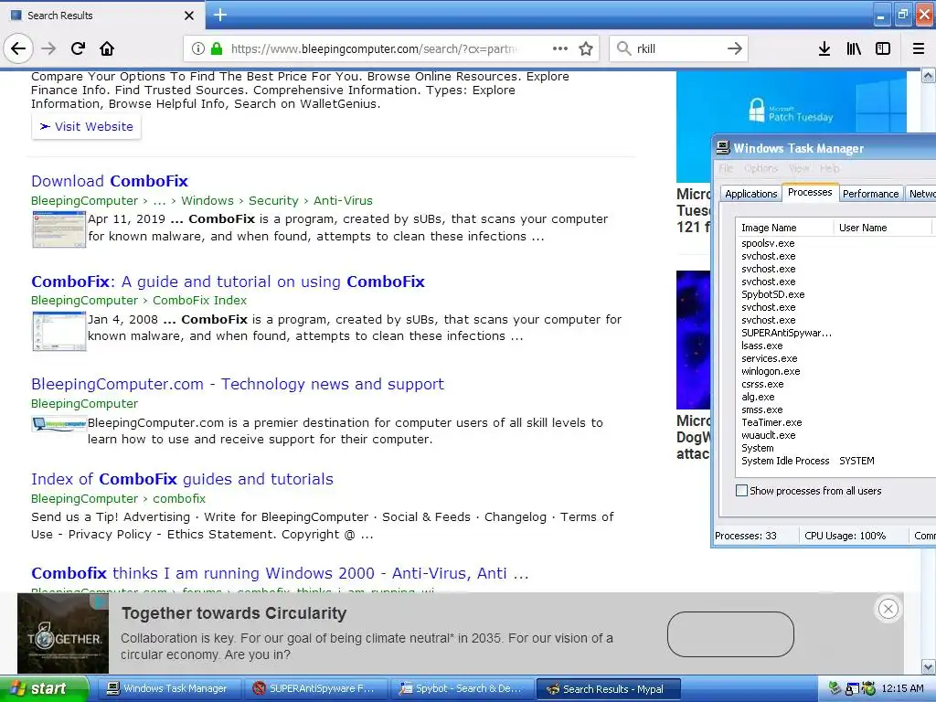Open the downloads panel
936x702 pixels.
[824, 48]
